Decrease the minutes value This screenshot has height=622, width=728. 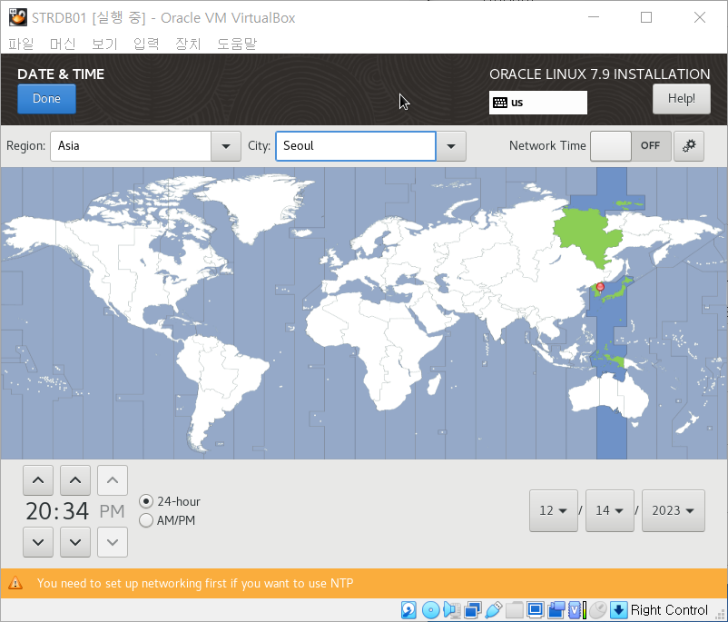(x=75, y=542)
